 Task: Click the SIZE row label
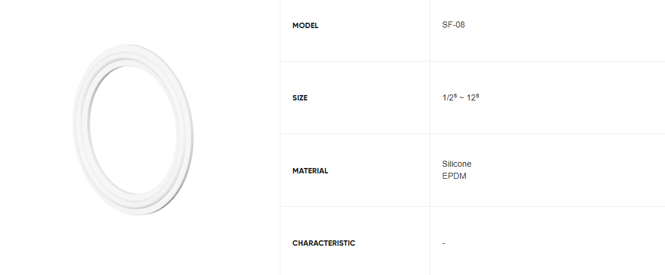tap(300, 98)
